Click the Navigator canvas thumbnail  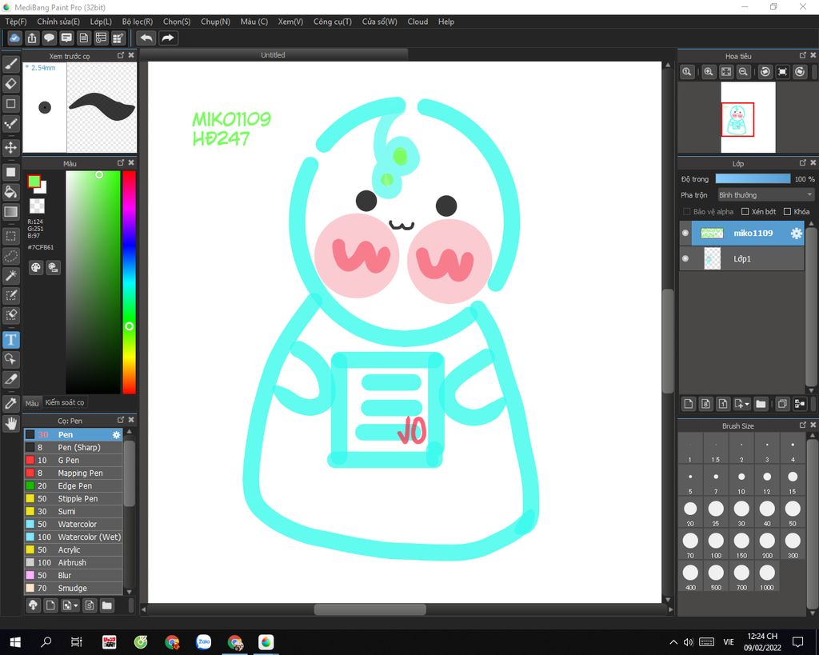tap(748, 118)
